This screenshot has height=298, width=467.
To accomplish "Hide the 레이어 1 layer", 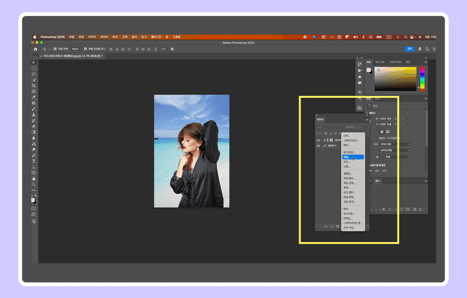I will [x=318, y=146].
